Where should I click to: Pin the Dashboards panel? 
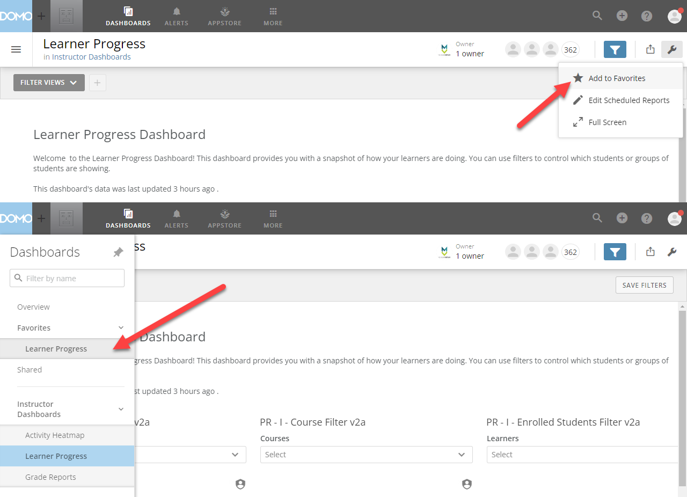118,252
